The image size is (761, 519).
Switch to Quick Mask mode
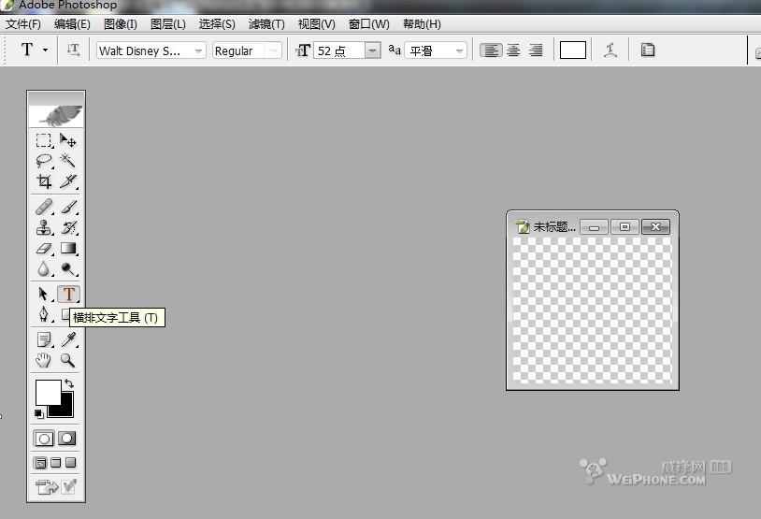[x=68, y=438]
